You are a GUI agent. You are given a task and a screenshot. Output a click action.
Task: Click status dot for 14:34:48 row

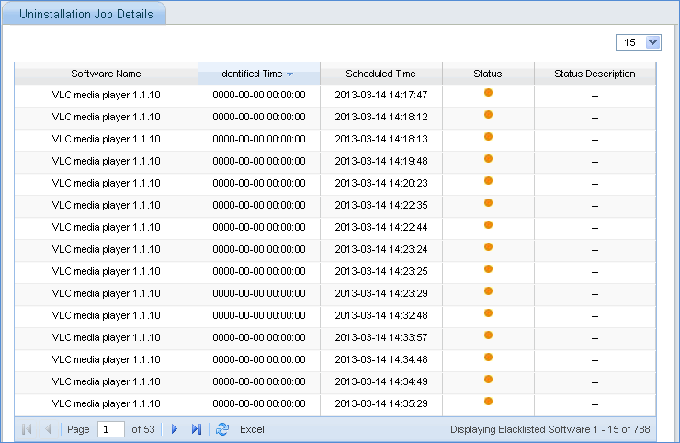(x=488, y=358)
